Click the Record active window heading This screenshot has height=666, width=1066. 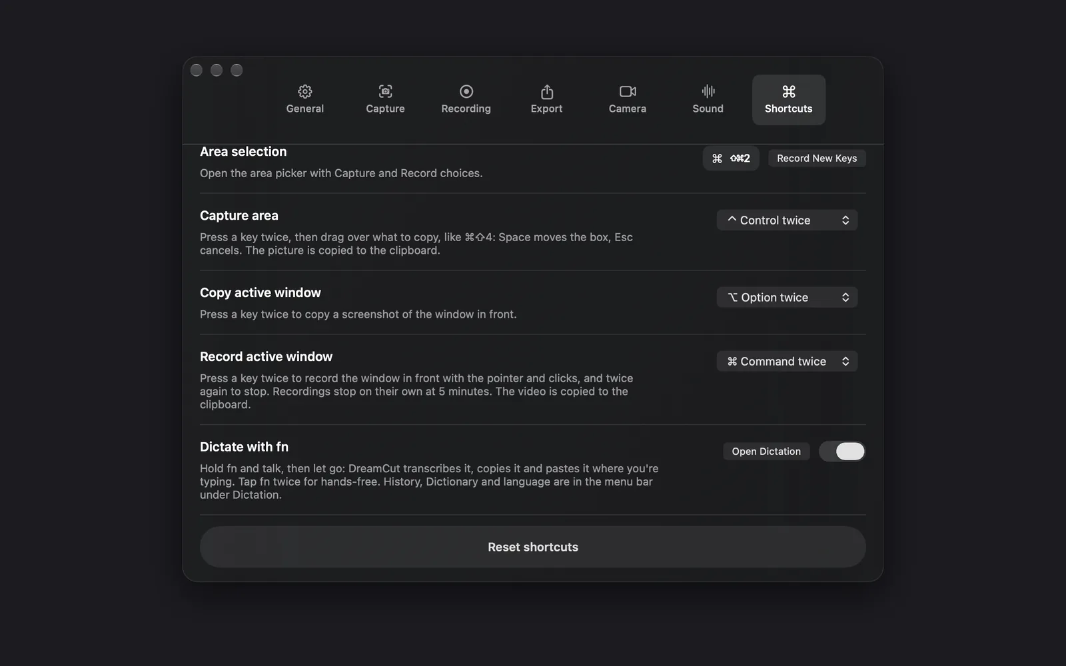pyautogui.click(x=266, y=356)
